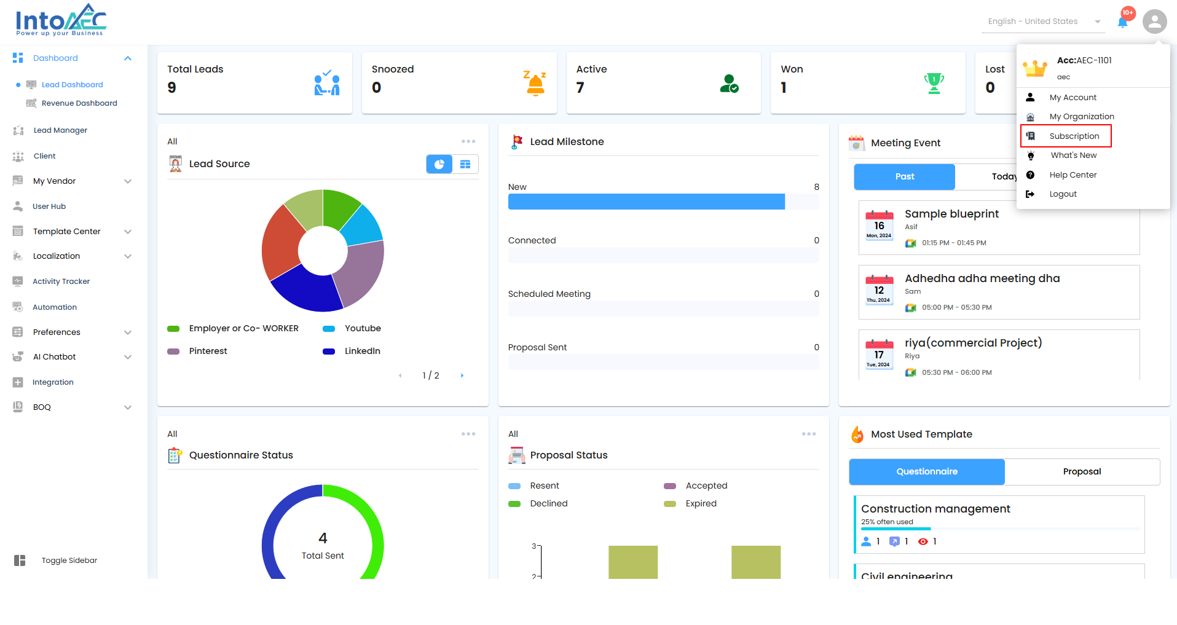Click the Automation sidebar icon
This screenshot has width=1177, height=625.
[x=18, y=307]
